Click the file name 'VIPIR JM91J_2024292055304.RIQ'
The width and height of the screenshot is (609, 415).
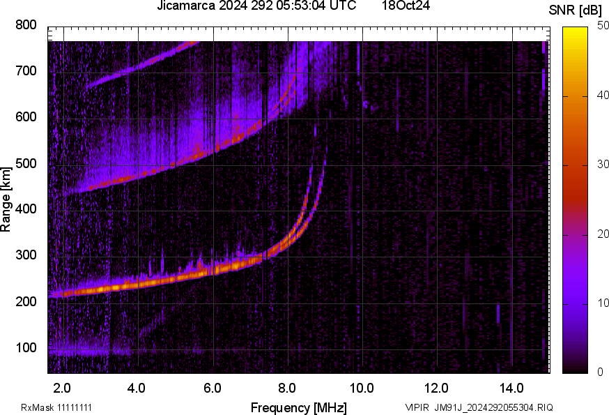coord(479,407)
